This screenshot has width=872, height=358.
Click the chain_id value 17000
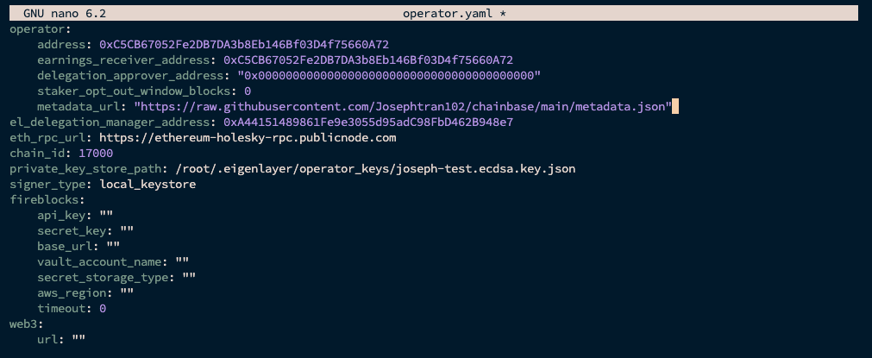click(x=96, y=153)
